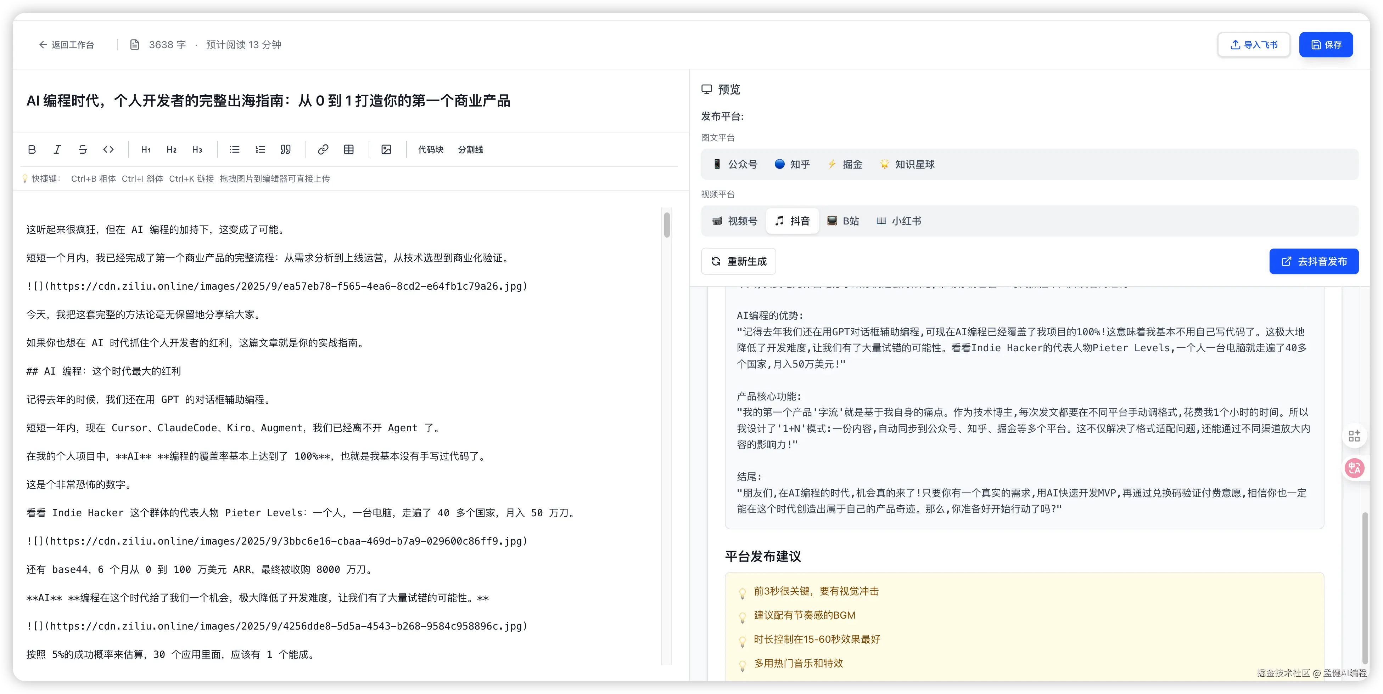
Task: Switch to the 小红书 platform tab
Action: [899, 221]
